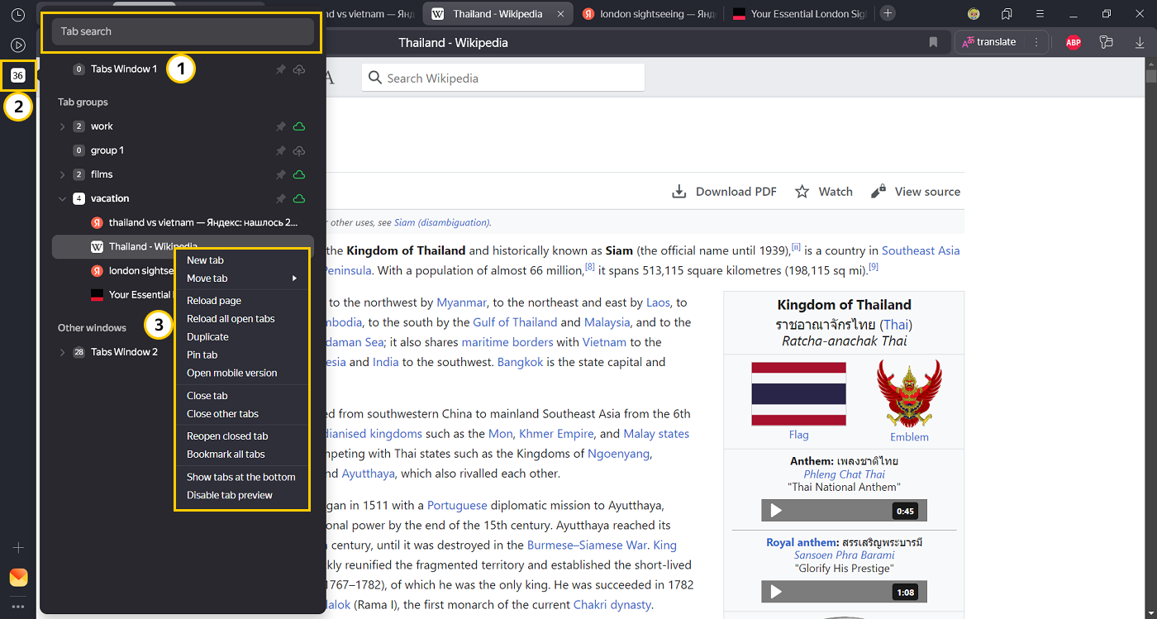Collapse the vacation tab group

[62, 198]
